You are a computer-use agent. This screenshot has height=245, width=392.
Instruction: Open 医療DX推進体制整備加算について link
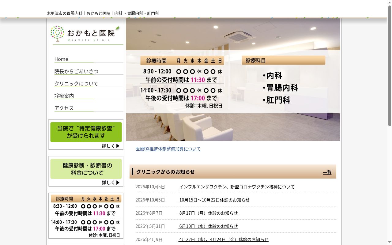pos(168,149)
